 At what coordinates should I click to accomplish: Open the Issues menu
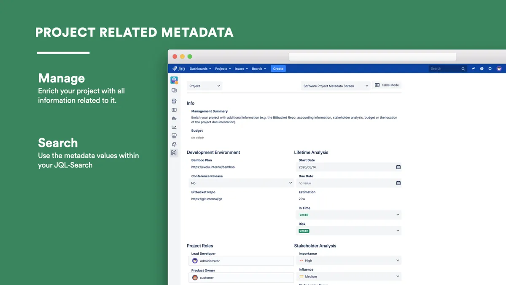click(241, 68)
